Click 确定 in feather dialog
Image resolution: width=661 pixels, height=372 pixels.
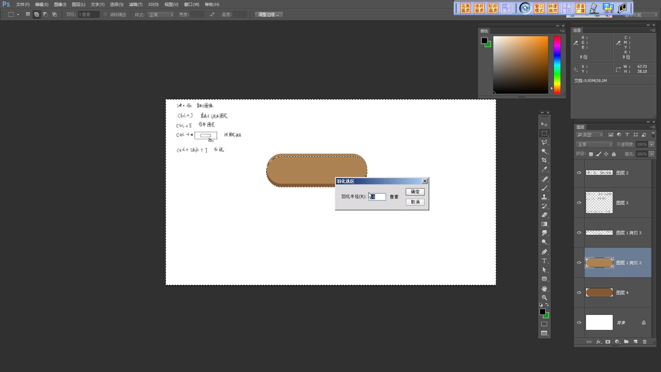415,192
